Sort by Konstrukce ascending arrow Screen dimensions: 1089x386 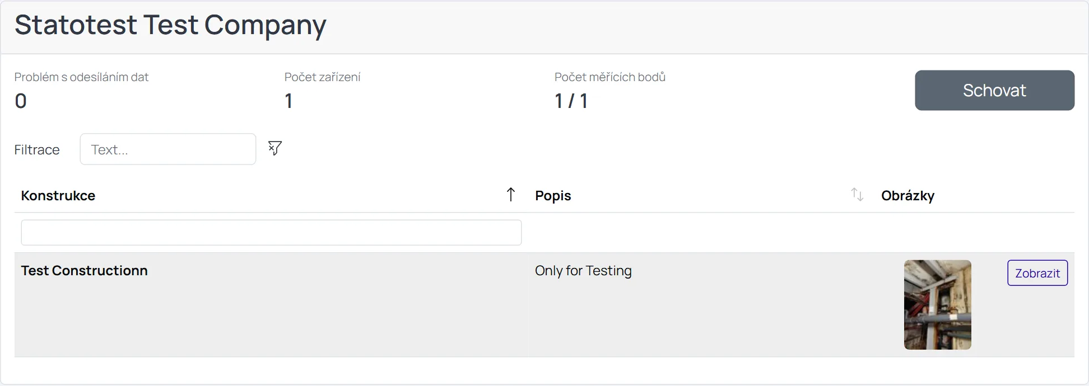(x=511, y=195)
